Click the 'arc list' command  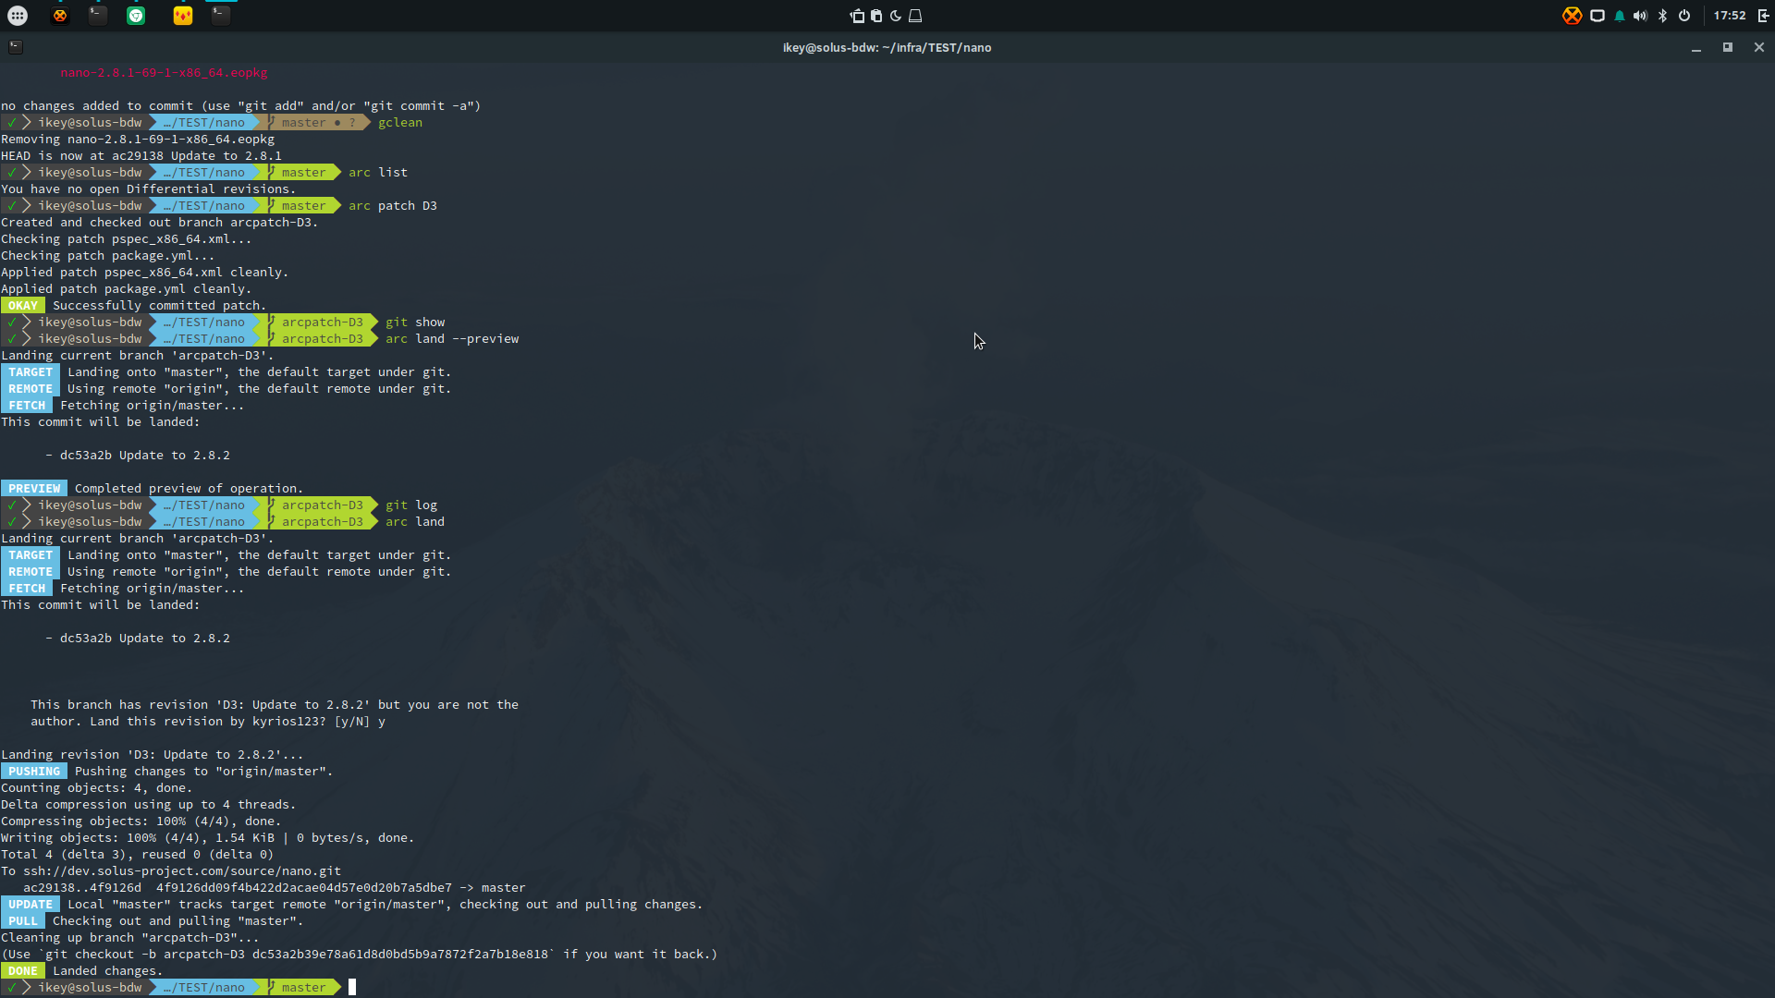(378, 173)
